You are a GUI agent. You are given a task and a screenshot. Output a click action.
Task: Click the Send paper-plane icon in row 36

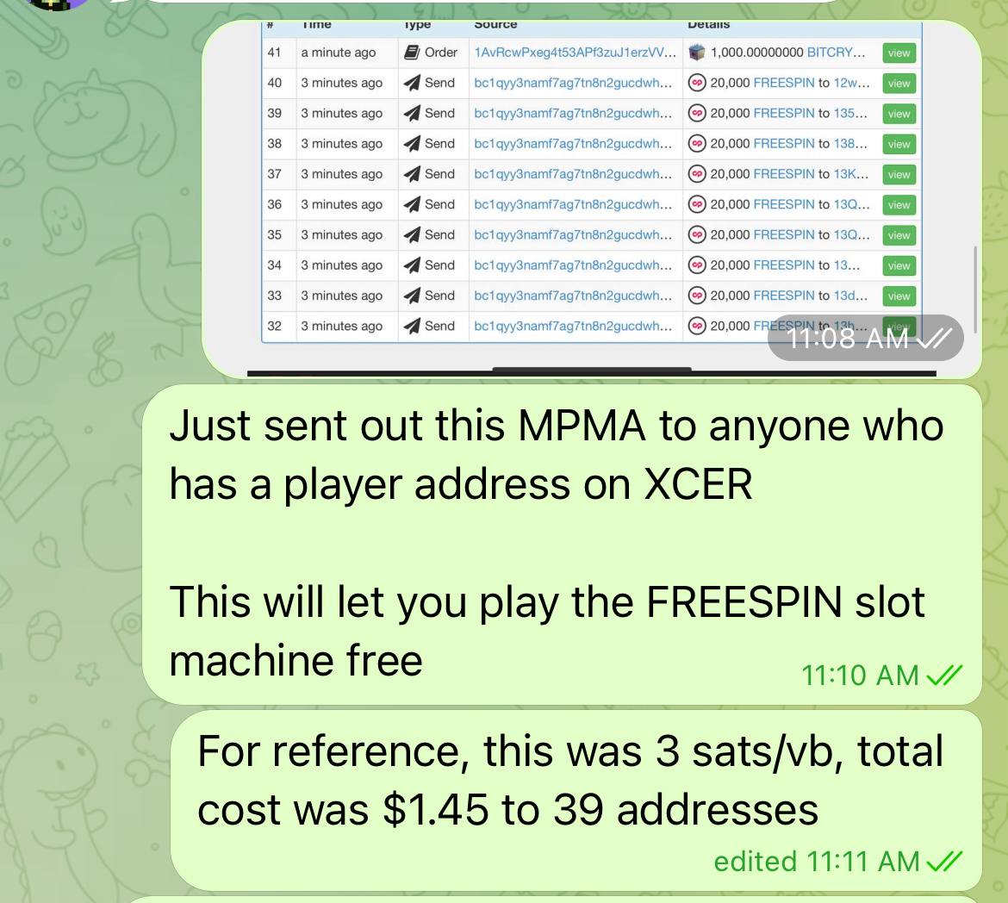tap(412, 204)
